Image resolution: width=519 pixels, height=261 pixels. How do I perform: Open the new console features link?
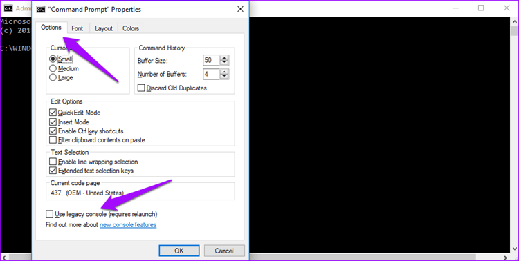click(x=128, y=225)
